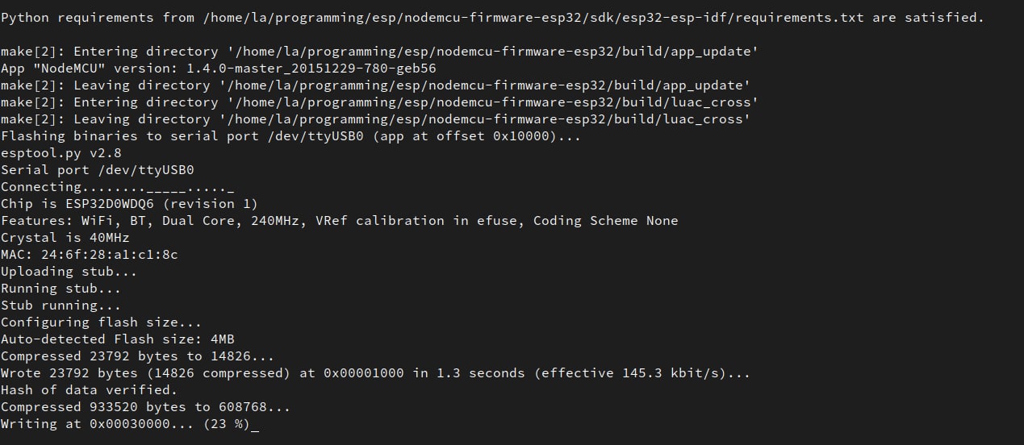Click the "Auto-detected Flash size: 4MB" line
This screenshot has width=1024, height=445.
pos(118,339)
